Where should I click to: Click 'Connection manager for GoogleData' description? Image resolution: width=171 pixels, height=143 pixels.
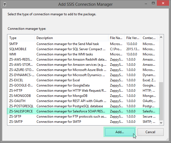pos(63,85)
